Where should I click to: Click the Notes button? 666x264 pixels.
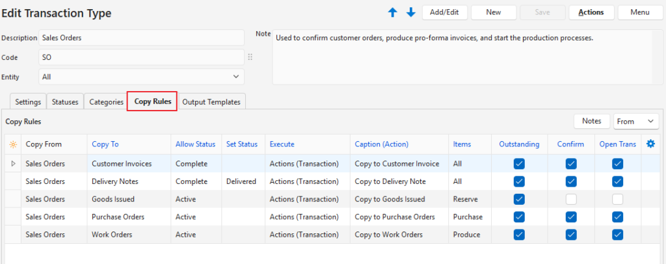click(591, 121)
